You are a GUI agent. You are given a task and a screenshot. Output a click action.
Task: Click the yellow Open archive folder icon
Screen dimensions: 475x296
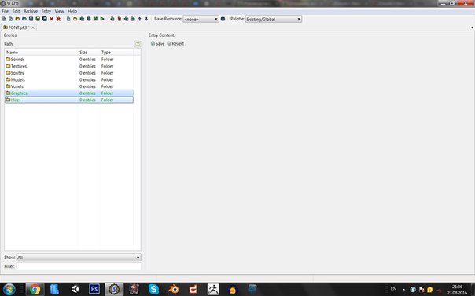coord(17,19)
